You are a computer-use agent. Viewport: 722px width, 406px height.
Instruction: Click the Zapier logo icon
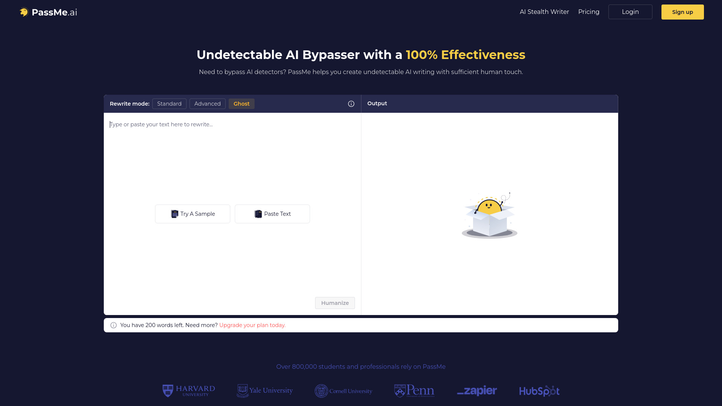(476, 391)
